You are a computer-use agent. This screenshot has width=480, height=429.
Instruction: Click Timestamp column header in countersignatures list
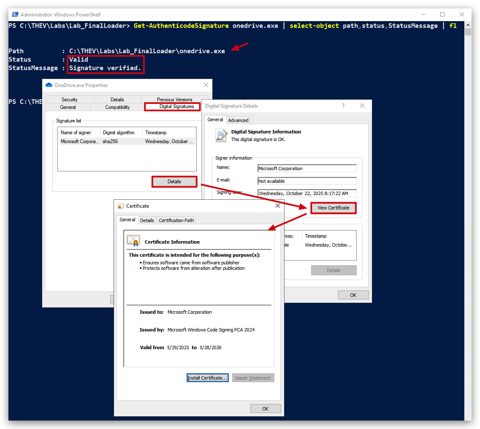329,236
